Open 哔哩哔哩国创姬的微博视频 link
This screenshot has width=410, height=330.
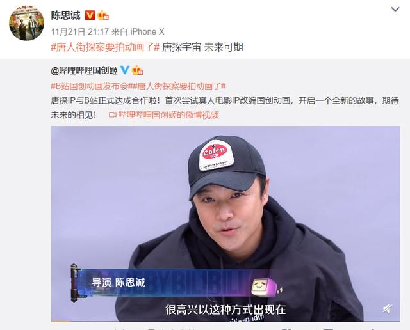[x=168, y=114]
